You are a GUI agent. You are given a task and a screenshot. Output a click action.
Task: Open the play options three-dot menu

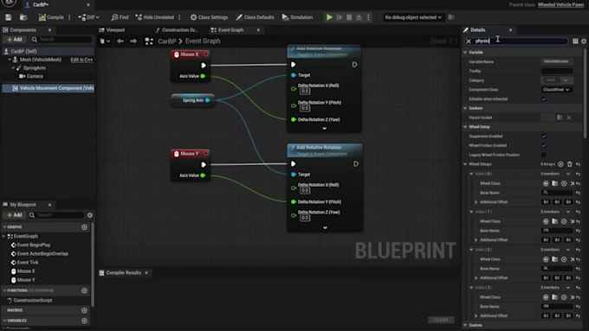click(368, 17)
